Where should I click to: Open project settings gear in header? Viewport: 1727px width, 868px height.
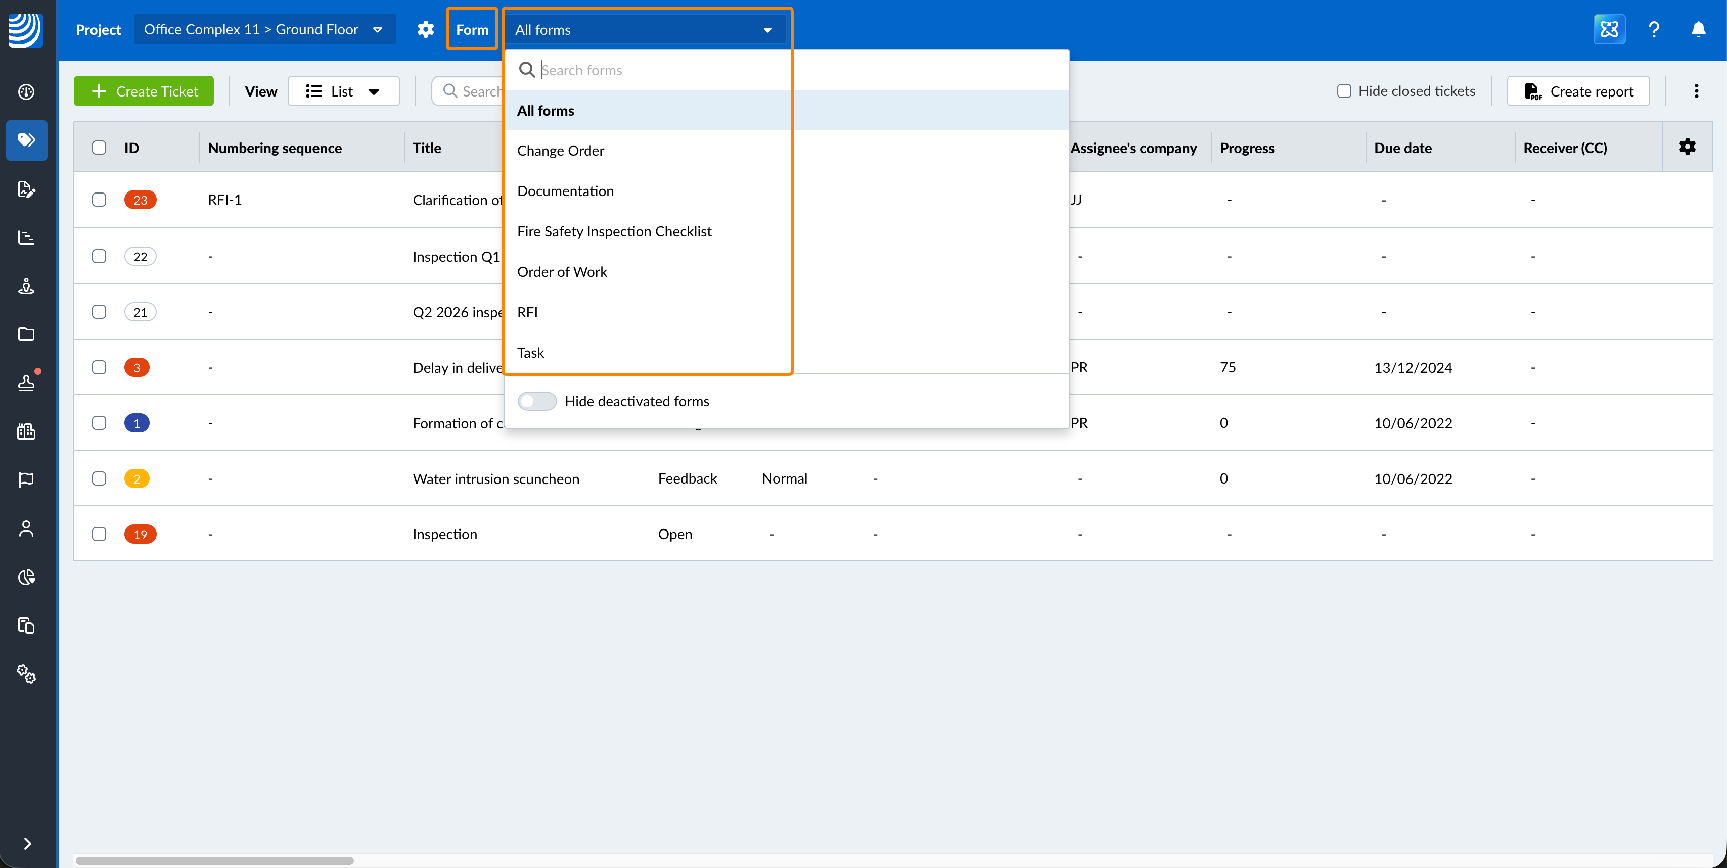(426, 29)
